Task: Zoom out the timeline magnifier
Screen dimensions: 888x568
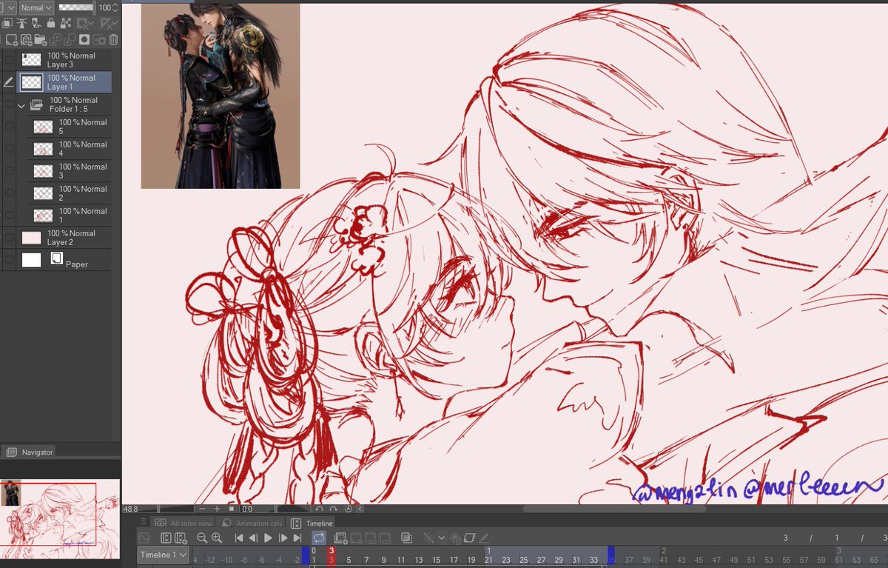Action: (x=201, y=538)
